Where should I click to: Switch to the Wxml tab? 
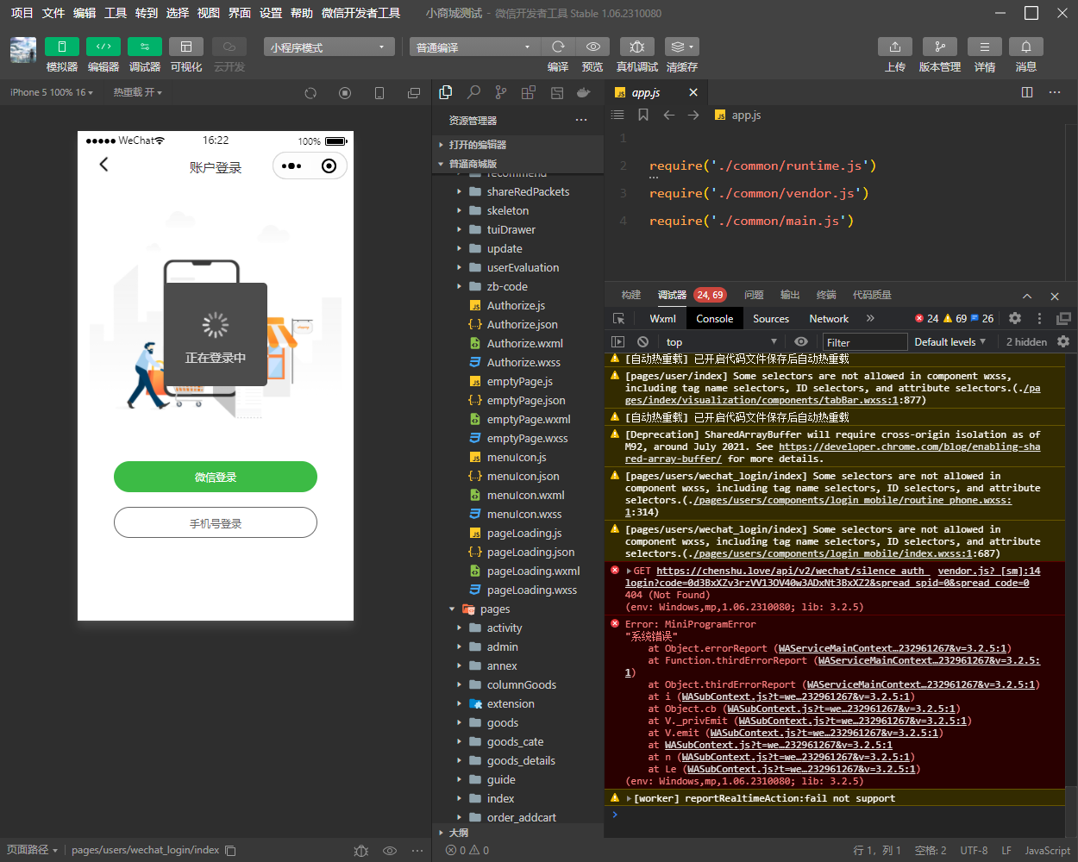click(662, 318)
